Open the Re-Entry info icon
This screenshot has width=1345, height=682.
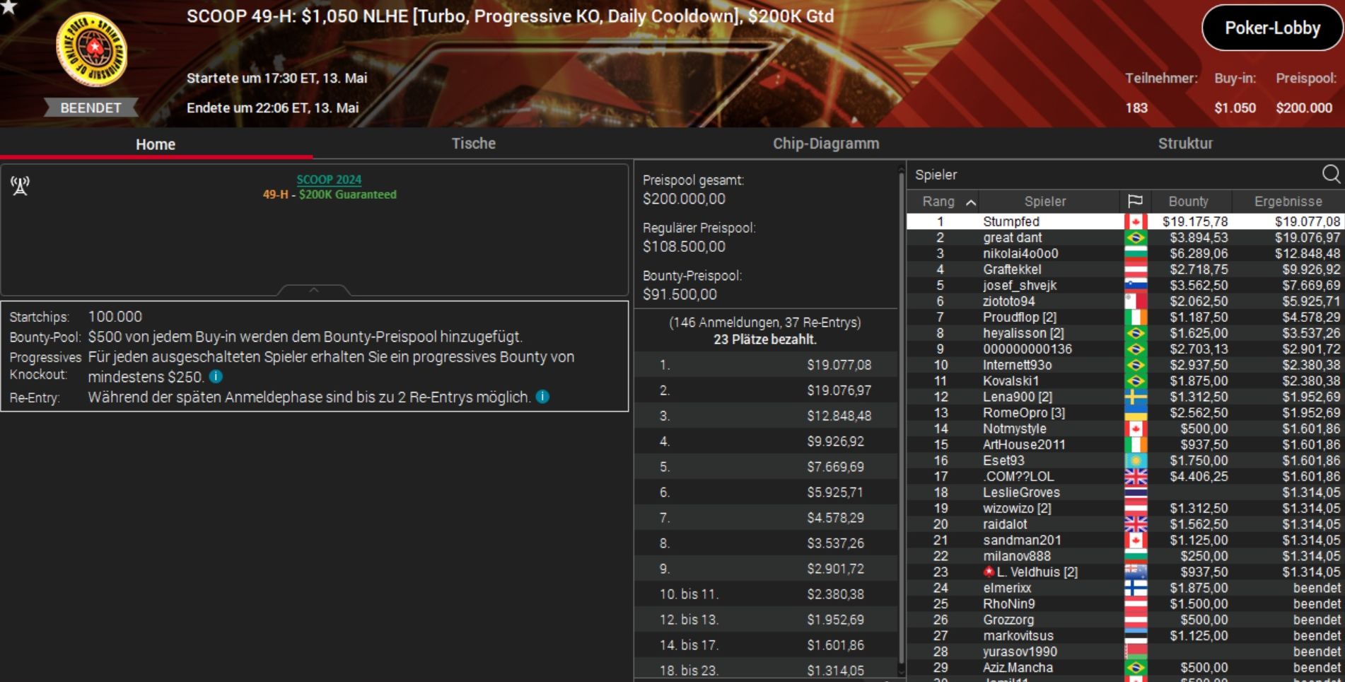pos(542,397)
